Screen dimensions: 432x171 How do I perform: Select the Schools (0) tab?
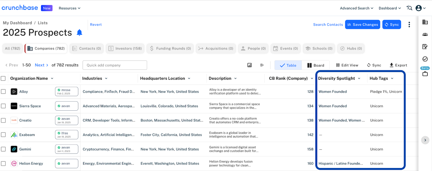pos(319,48)
